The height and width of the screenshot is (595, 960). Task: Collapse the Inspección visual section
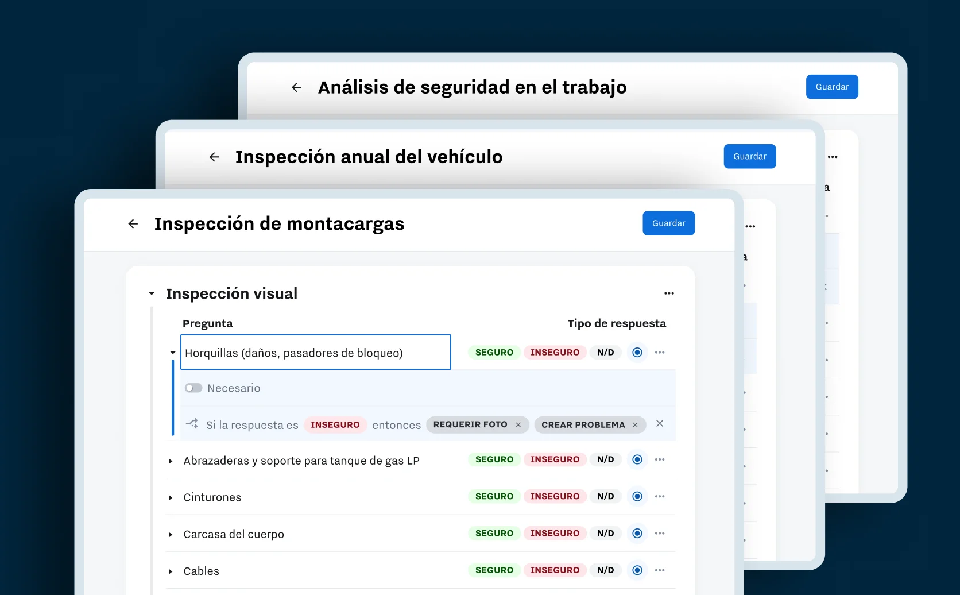click(x=152, y=293)
